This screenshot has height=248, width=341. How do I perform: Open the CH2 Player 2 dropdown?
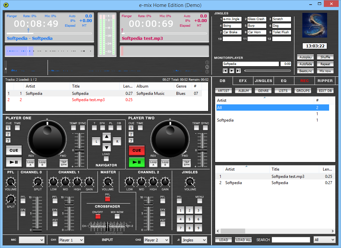coord(156,240)
